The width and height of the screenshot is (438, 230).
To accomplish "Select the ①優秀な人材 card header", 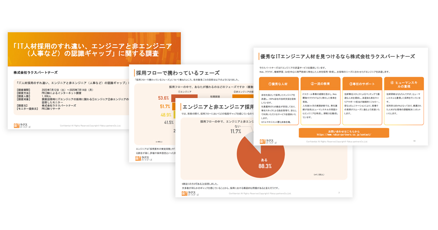I will (x=279, y=83).
